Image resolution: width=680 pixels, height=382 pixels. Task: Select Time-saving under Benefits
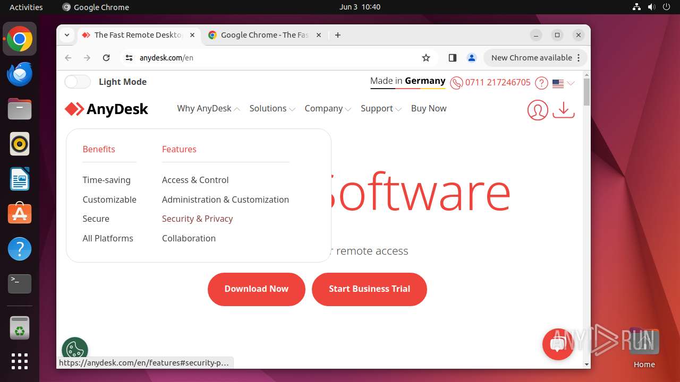click(x=106, y=180)
